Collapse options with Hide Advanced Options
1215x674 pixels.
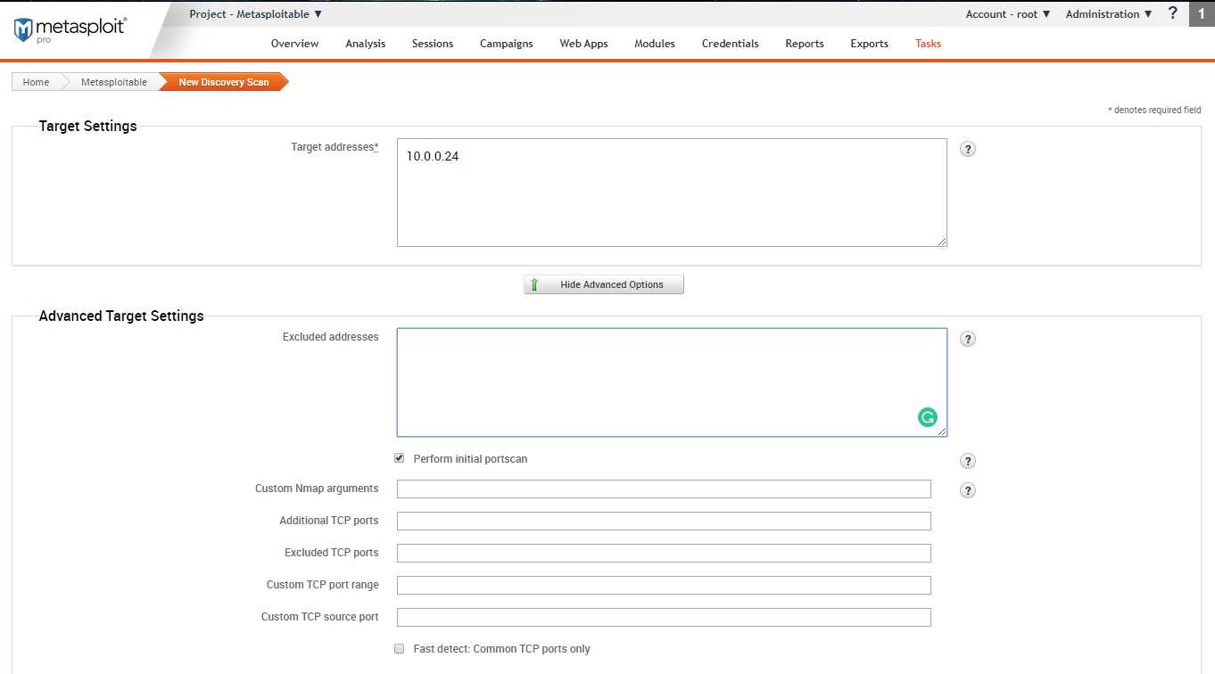tap(604, 284)
